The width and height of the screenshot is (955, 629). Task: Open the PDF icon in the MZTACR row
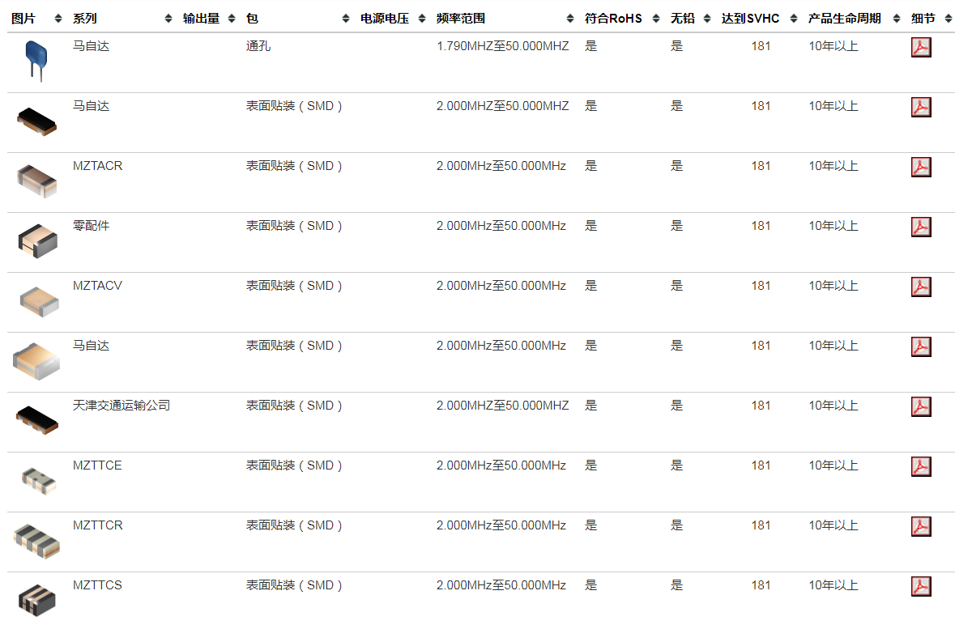coord(921,167)
